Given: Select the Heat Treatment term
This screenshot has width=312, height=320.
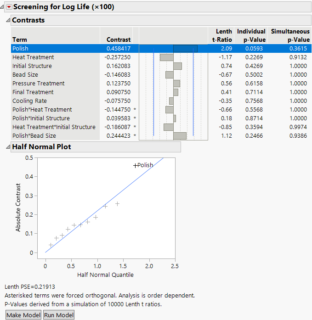Looking at the screenshot, I should [33, 57].
